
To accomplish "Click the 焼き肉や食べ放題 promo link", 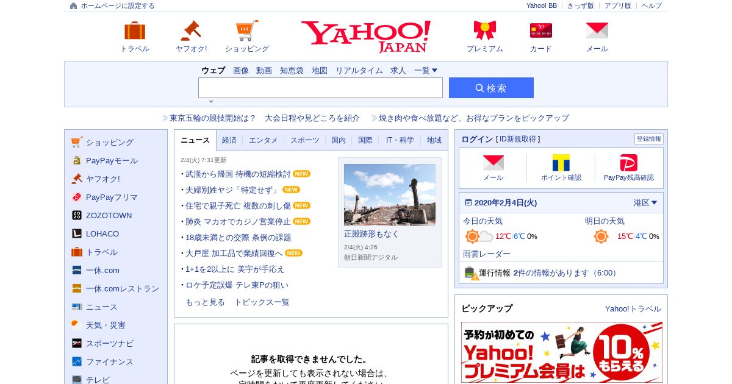I will 474,118.
